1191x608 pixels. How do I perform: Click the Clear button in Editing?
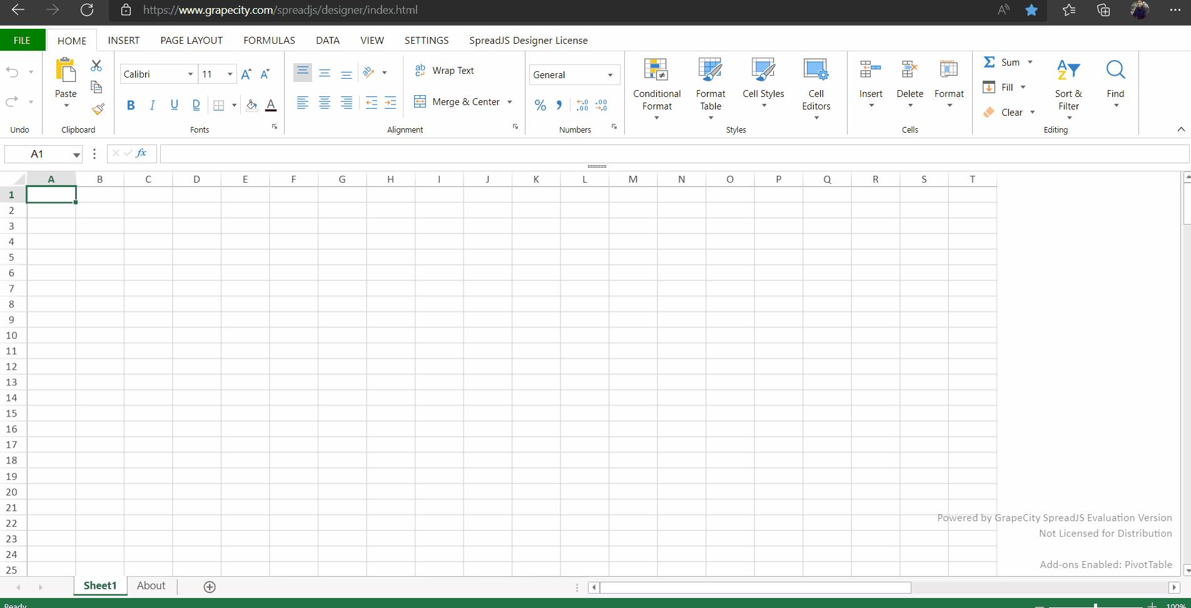pyautogui.click(x=1011, y=113)
